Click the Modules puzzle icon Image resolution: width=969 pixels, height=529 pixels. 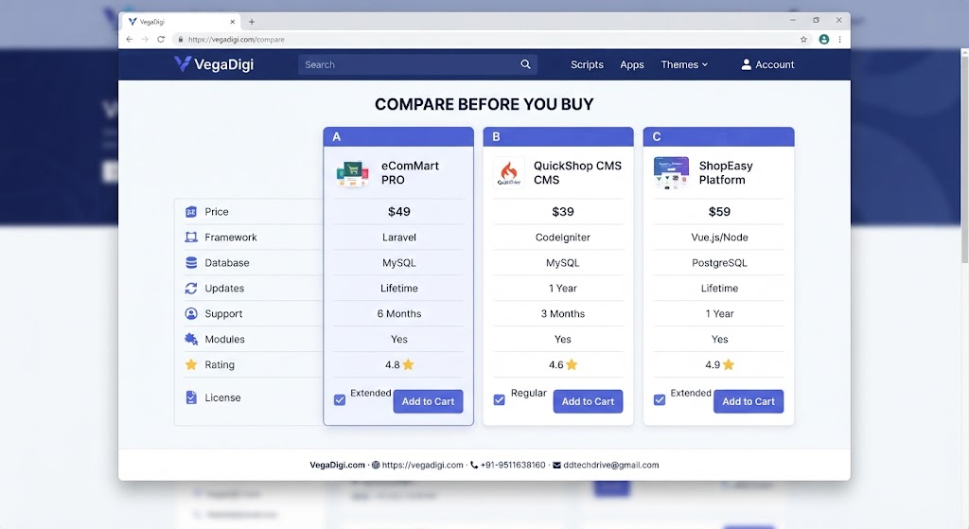191,340
